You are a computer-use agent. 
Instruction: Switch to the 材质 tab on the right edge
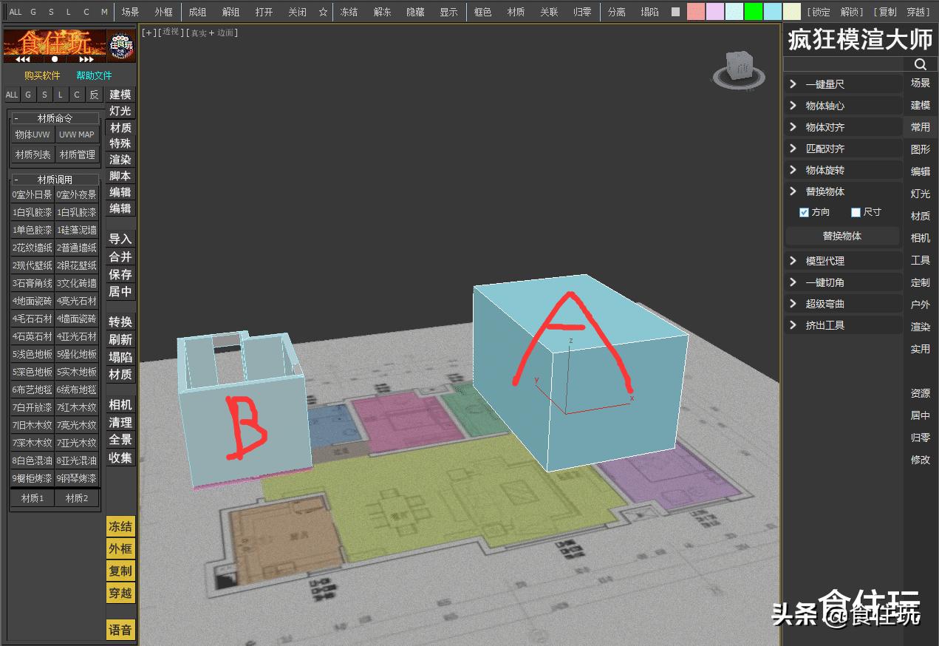920,217
